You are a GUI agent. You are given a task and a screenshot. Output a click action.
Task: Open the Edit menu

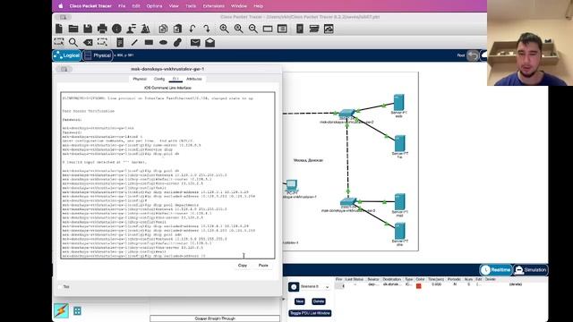pos(136,6)
